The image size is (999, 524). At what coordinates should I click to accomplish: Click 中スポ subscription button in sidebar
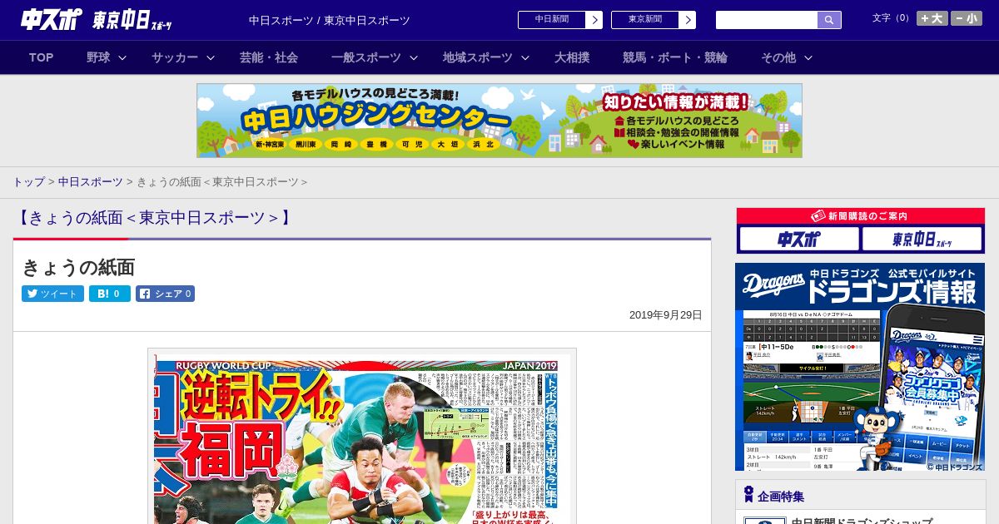[799, 240]
